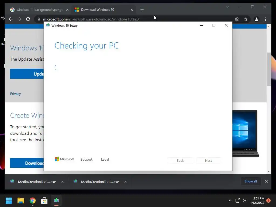
Task: Click the Windows laptop image
Action: [246, 134]
